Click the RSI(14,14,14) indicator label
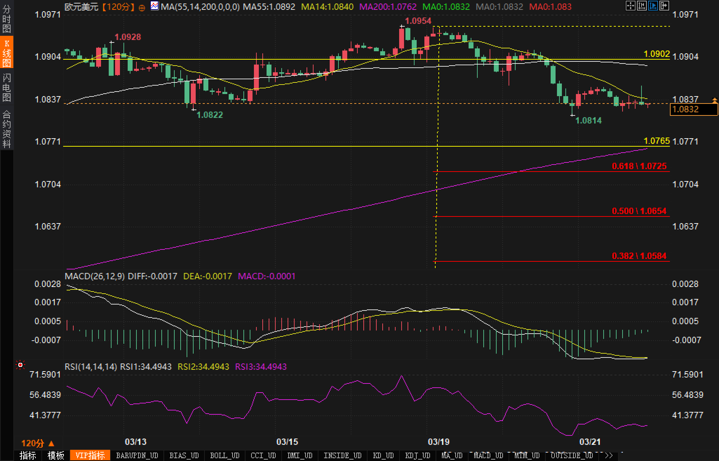Screen dimensions: 719x461 coord(91,367)
